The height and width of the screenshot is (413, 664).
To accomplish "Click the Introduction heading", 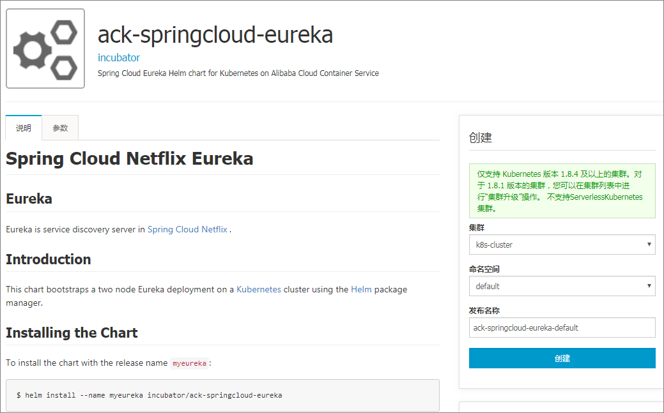I will coord(49,259).
